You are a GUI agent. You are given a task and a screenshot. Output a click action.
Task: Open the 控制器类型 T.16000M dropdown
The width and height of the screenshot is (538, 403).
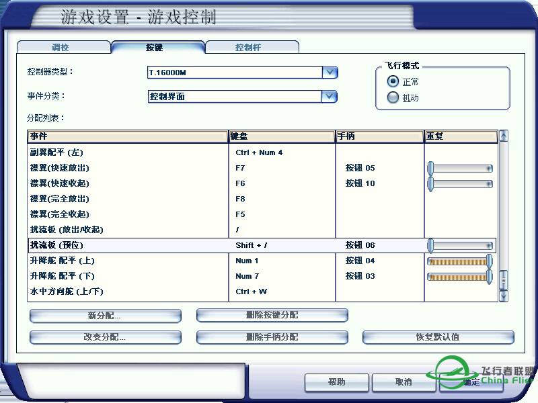point(330,72)
